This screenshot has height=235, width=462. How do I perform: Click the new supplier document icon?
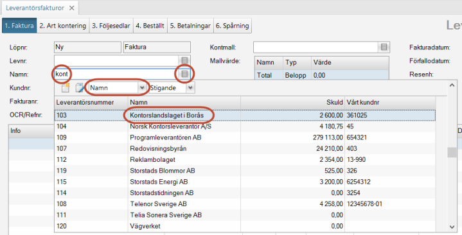click(66, 87)
